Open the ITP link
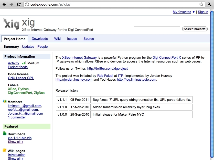Screen dimensions: 214x160 pos(121,76)
